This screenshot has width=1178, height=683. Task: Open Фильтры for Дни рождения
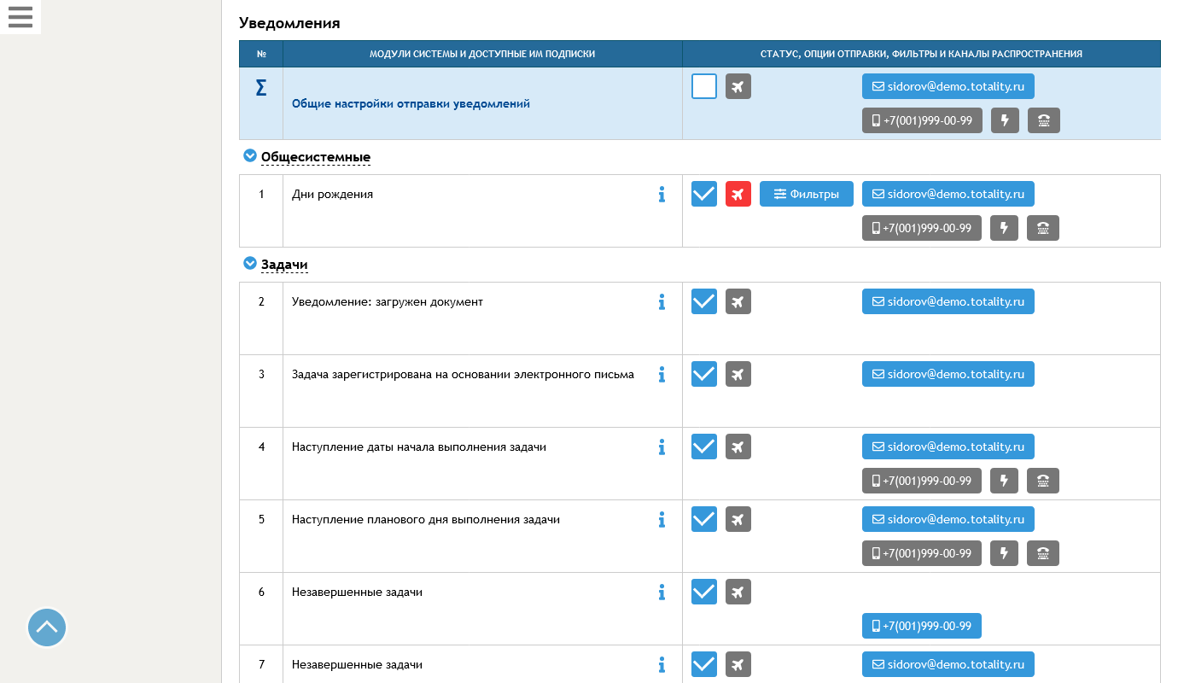point(807,194)
